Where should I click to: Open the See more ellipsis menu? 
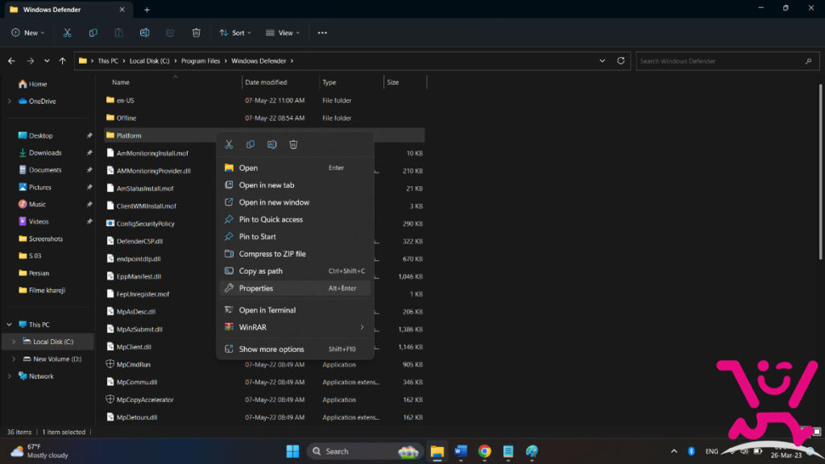click(x=322, y=32)
